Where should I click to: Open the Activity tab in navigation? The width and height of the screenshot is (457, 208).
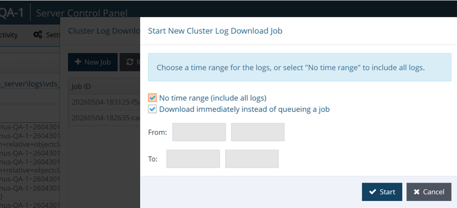point(9,35)
